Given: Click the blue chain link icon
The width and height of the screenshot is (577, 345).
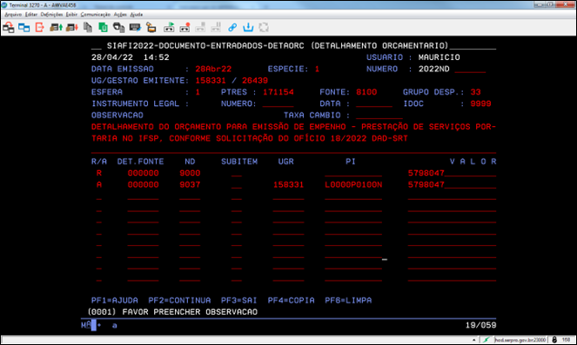Looking at the screenshot, I should (232, 28).
